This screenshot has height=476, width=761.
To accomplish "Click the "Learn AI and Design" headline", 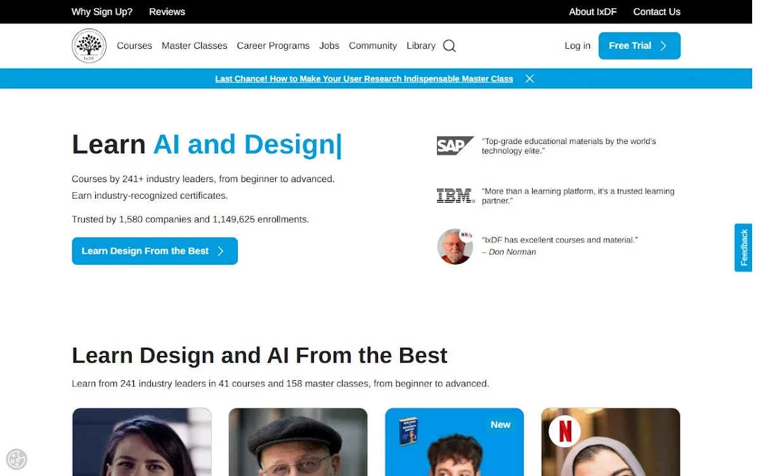I will coord(207,145).
